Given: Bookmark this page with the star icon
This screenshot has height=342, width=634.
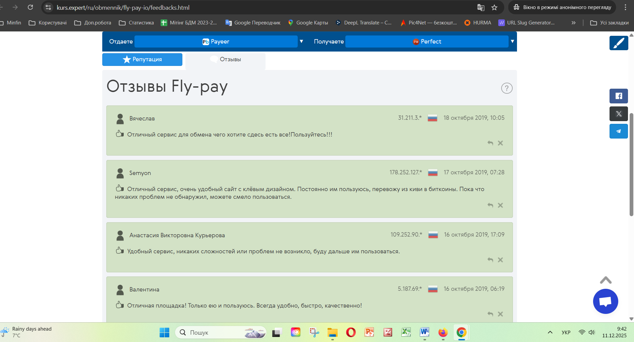Looking at the screenshot, I should (x=494, y=7).
